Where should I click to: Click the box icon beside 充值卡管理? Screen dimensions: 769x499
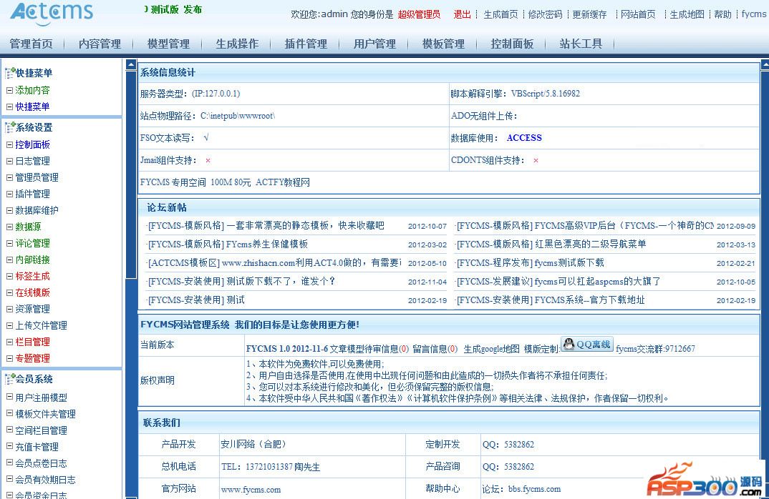[x=9, y=446]
